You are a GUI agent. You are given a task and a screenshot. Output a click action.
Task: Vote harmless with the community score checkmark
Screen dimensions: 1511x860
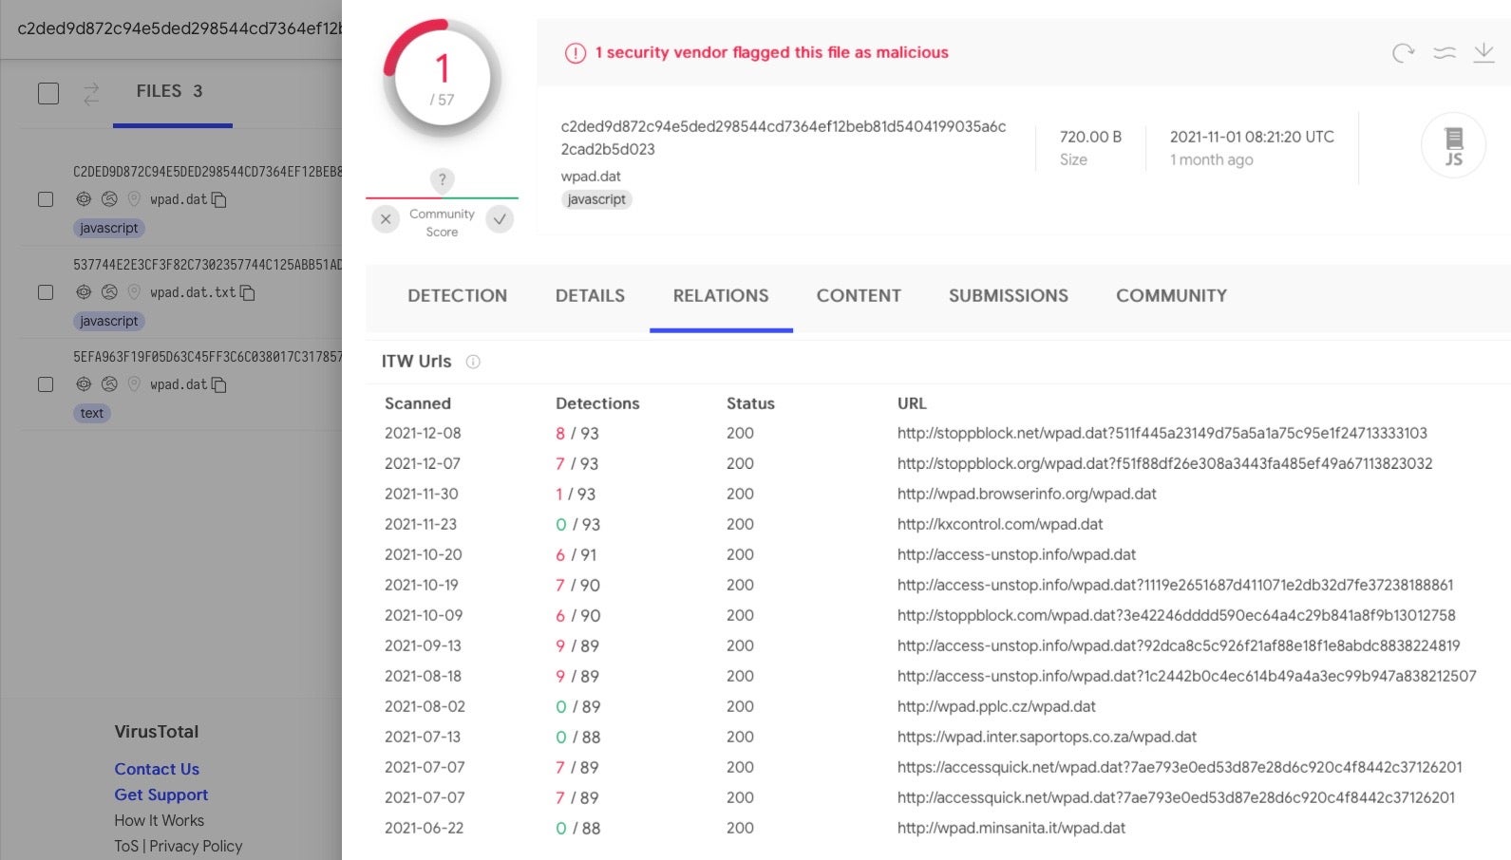500,219
